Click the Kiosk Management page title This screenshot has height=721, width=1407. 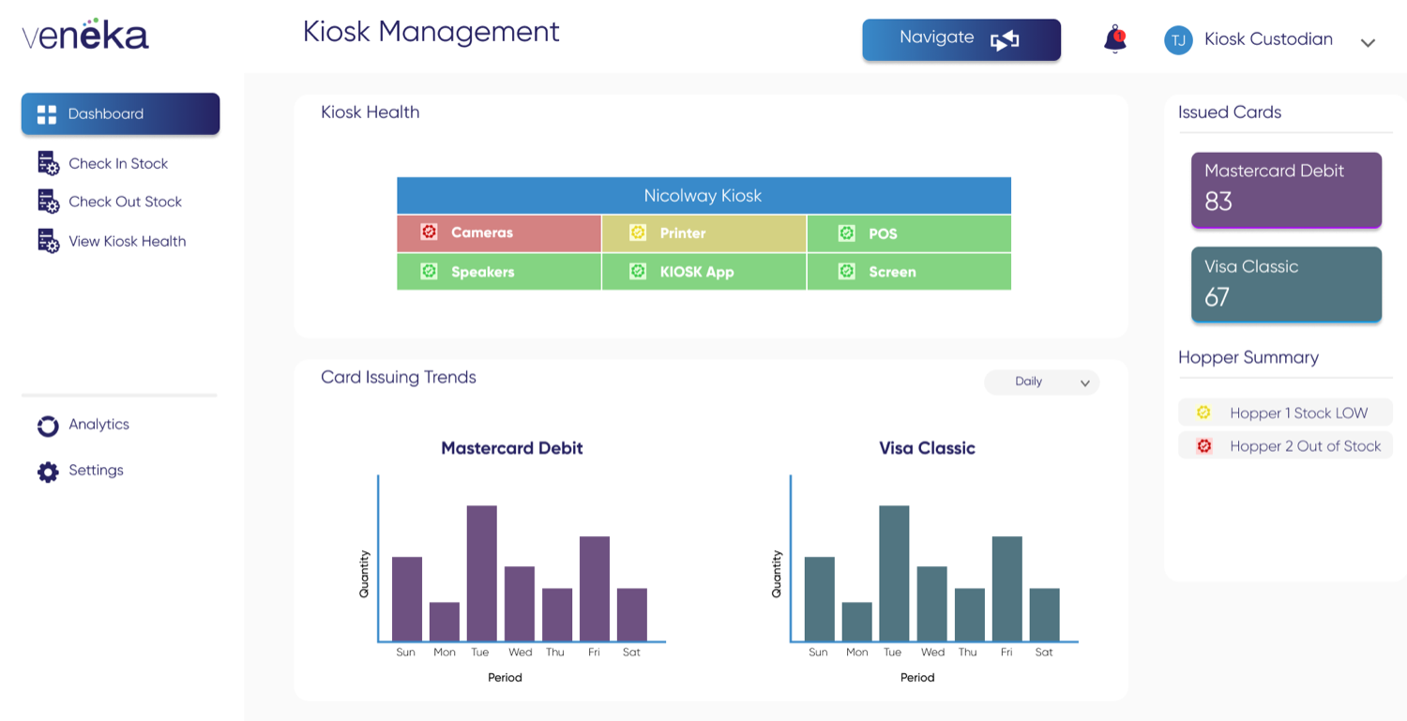(x=431, y=32)
